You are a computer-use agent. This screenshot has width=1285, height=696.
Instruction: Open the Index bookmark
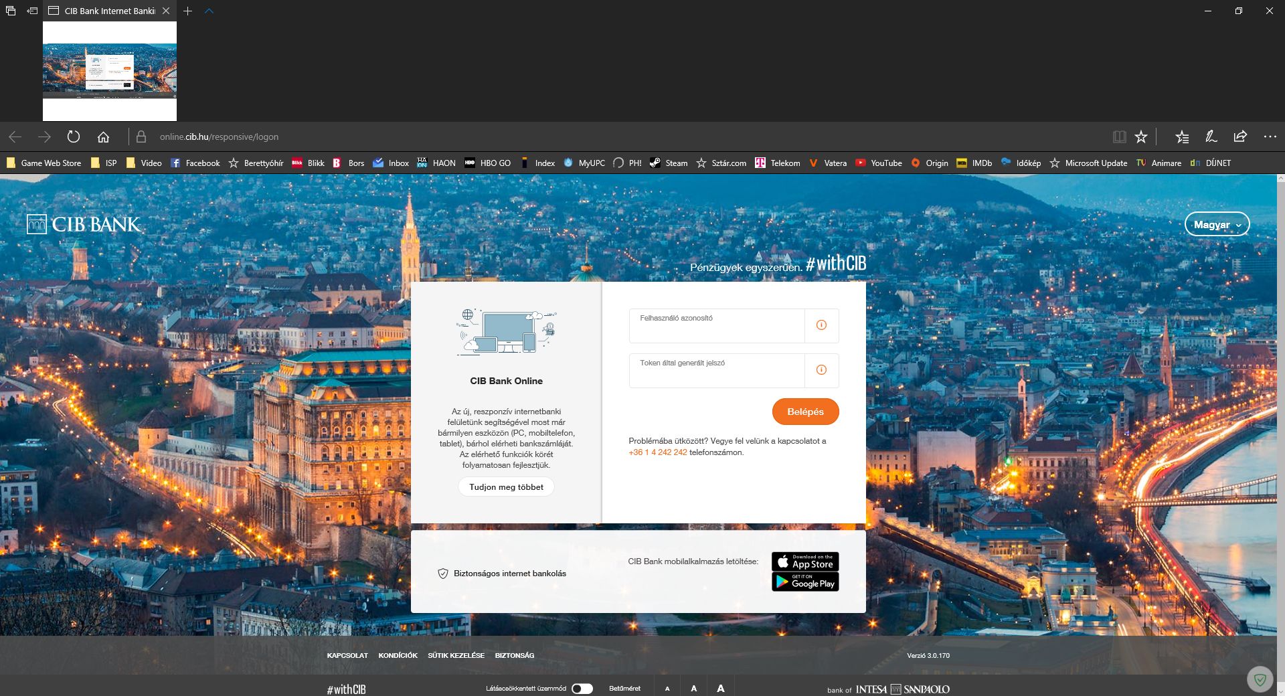click(x=537, y=163)
